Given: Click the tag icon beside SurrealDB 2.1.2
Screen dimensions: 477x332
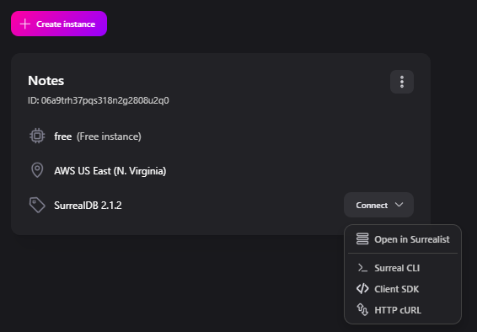Looking at the screenshot, I should coord(37,205).
